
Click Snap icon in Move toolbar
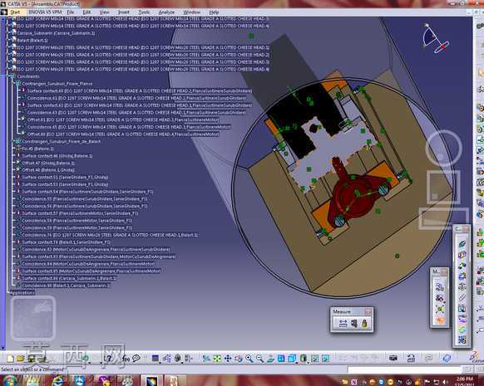[x=440, y=299]
